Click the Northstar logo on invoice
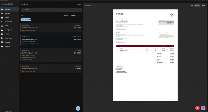 pos(172,15)
